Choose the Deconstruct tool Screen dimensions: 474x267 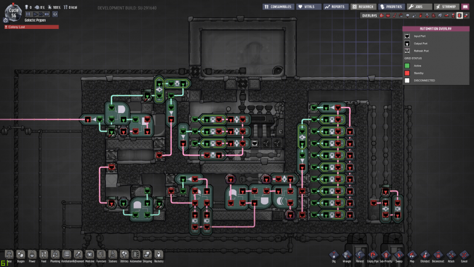click(x=438, y=254)
